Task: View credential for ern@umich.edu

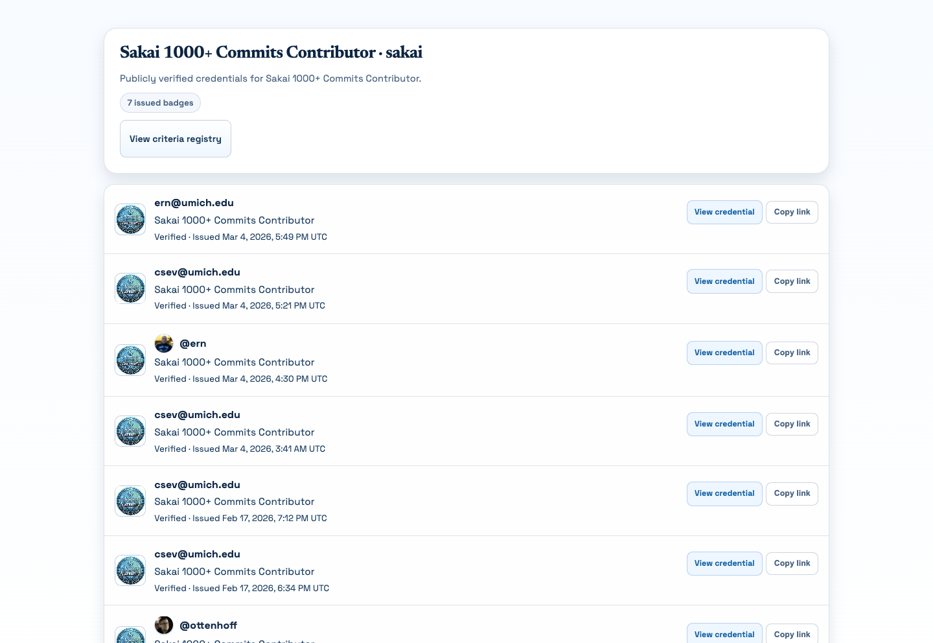Action: (x=724, y=212)
